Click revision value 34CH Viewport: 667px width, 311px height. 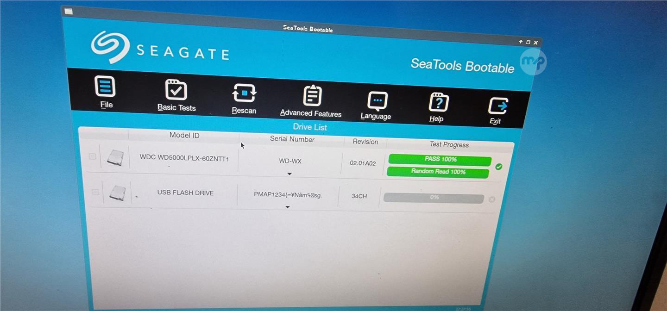click(359, 196)
